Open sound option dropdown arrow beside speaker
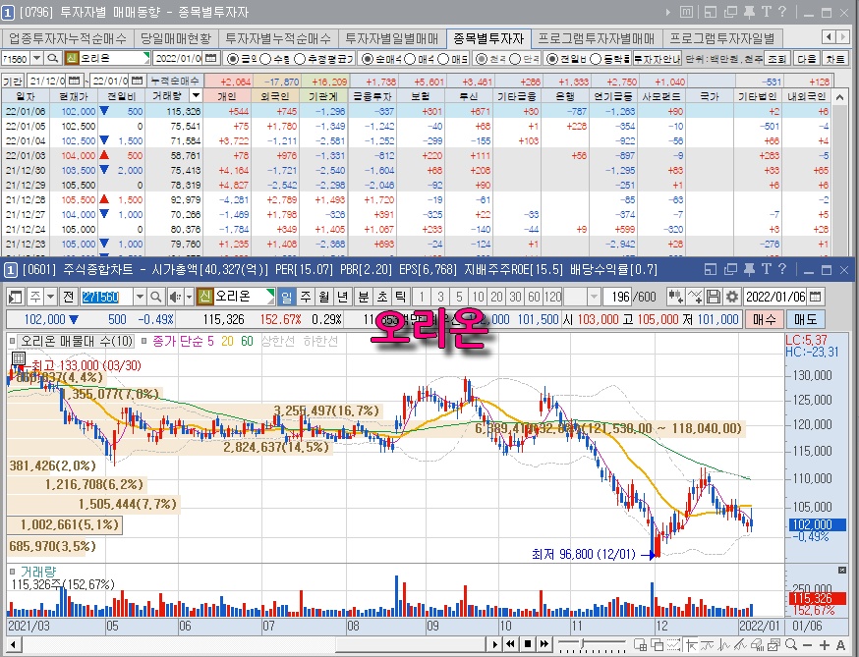This screenshot has width=859, height=657. click(189, 298)
